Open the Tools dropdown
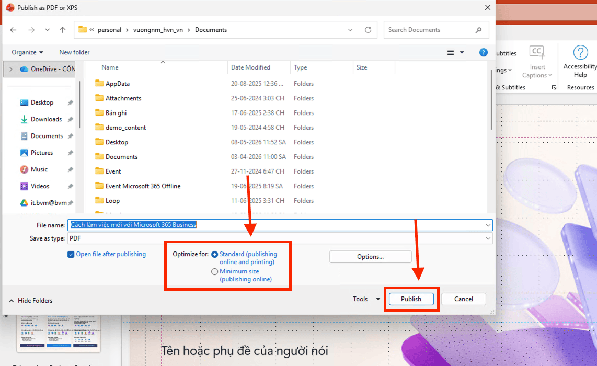The width and height of the screenshot is (597, 366). 366,299
